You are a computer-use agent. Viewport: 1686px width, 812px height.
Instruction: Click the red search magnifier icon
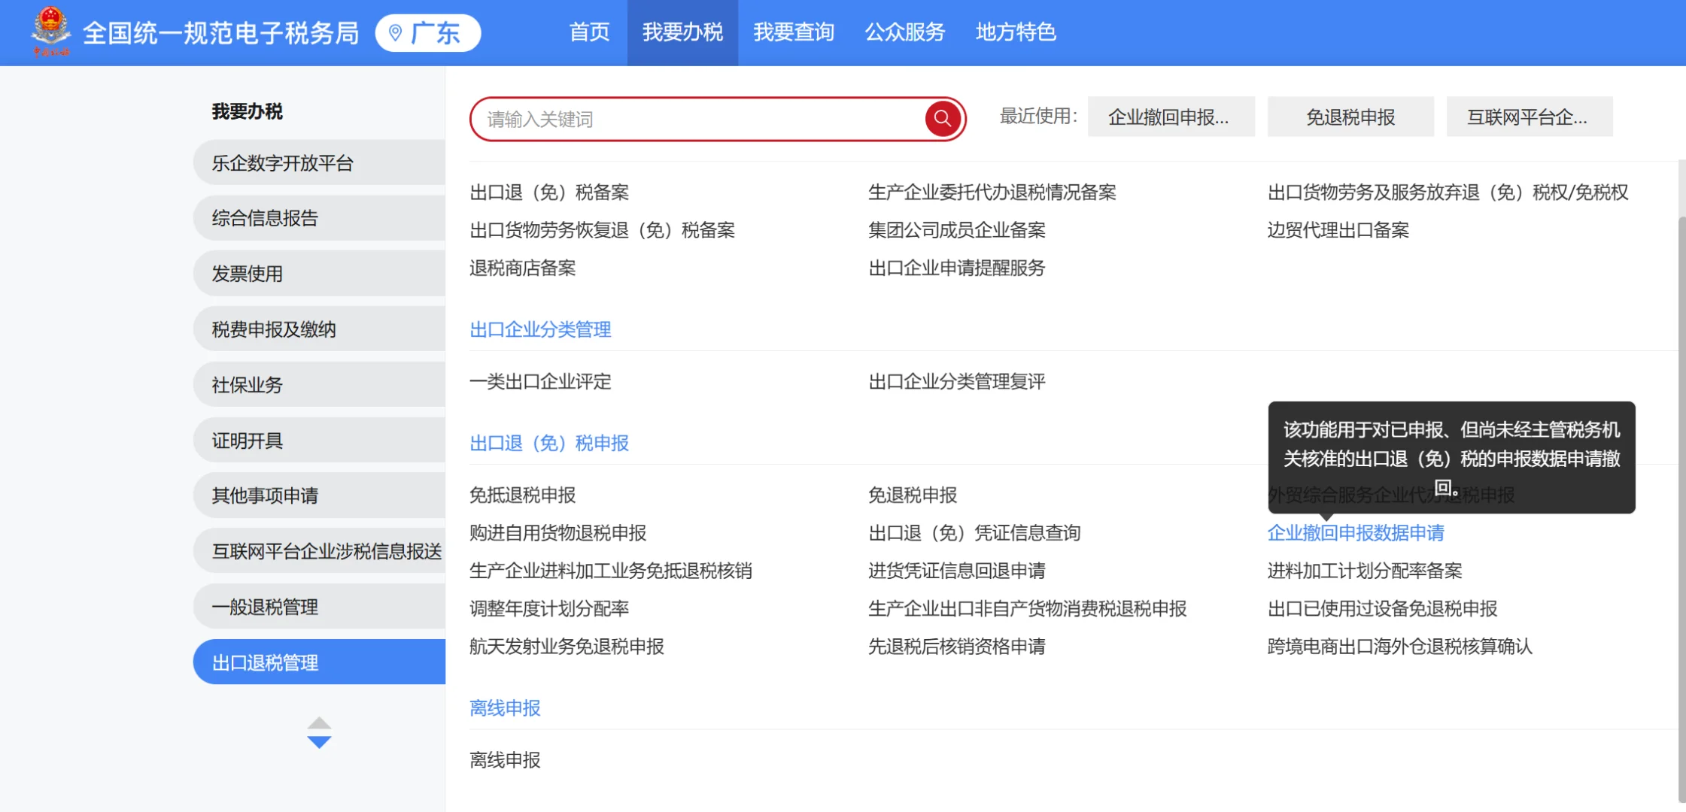941,118
